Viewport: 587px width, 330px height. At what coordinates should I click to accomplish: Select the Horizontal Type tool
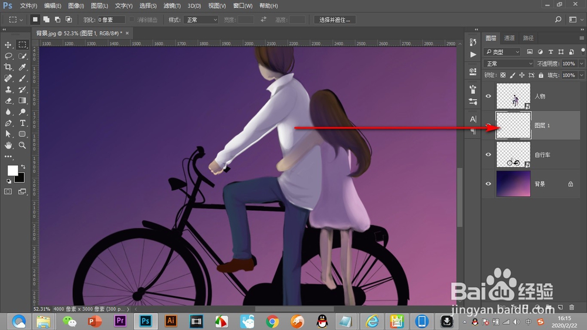pyautogui.click(x=22, y=123)
